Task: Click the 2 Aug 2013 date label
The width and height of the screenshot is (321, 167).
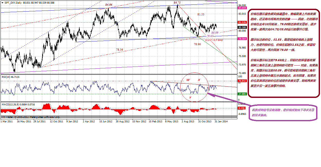Action: 188,121
